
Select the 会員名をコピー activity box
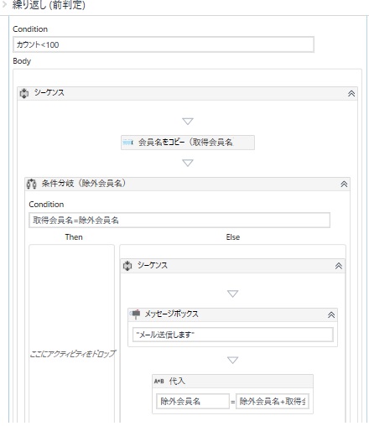point(188,143)
